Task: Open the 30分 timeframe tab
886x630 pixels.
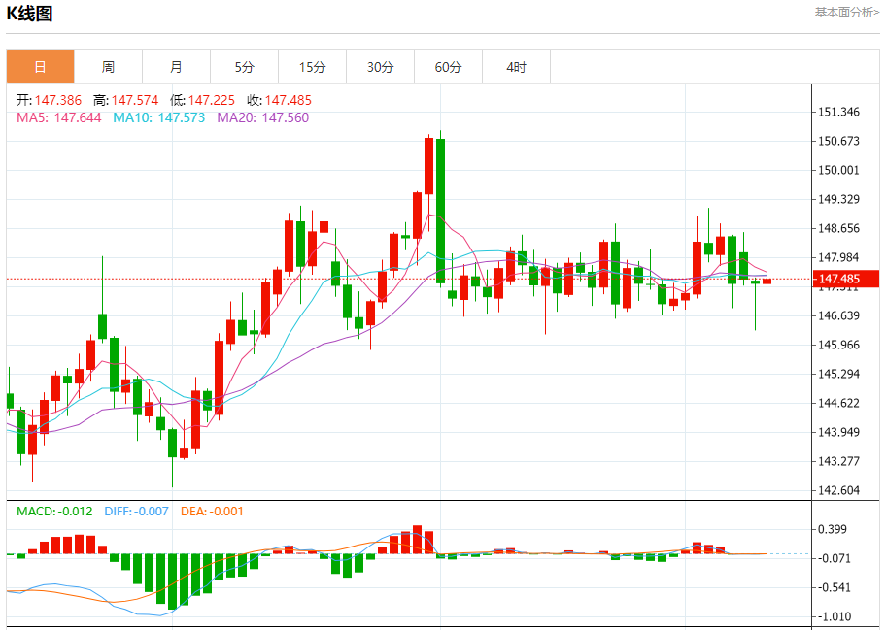Action: click(380, 67)
